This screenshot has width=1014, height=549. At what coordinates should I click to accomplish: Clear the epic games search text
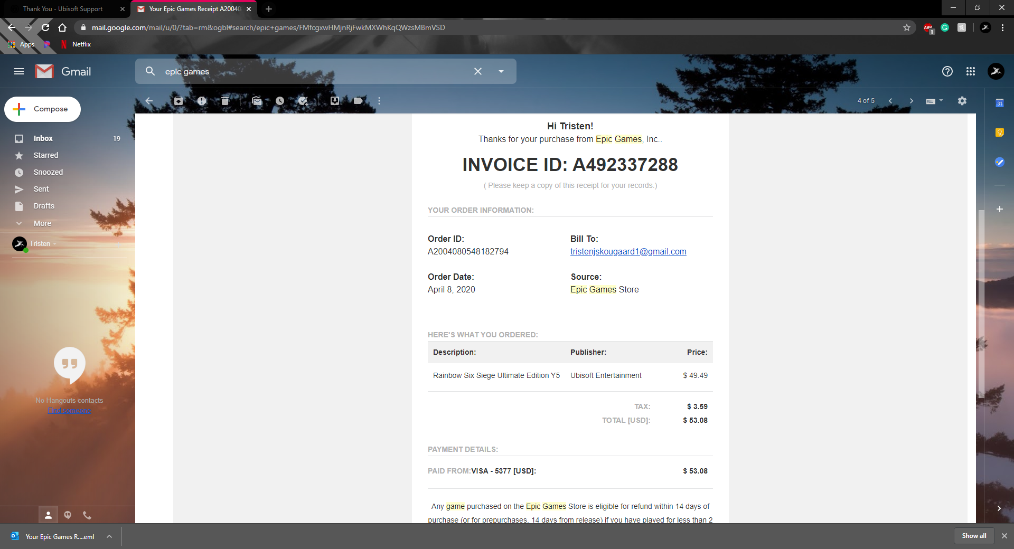tap(478, 71)
